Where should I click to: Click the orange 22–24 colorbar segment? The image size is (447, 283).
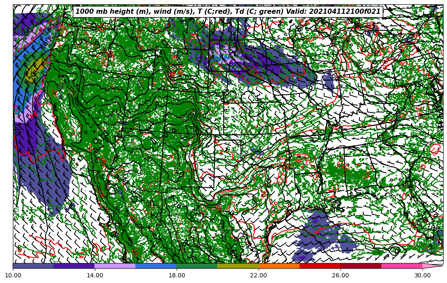[279, 266]
